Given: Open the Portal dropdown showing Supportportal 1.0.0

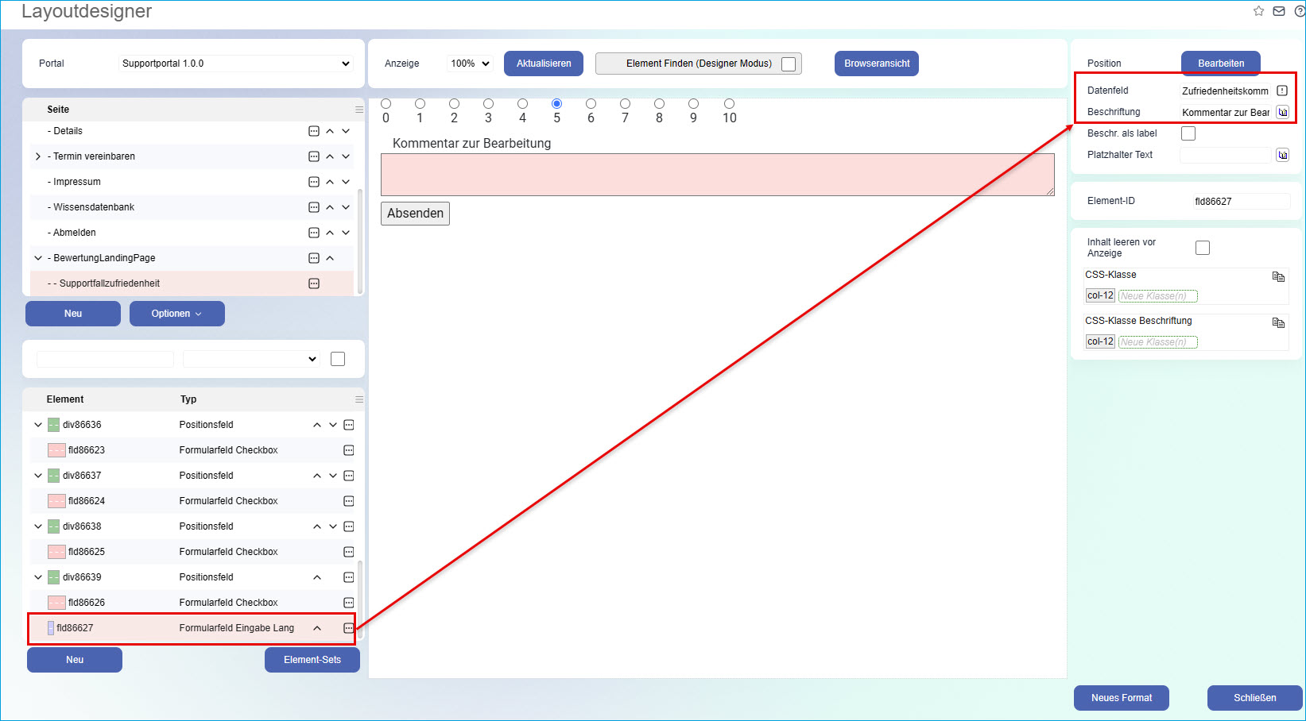Looking at the screenshot, I should coord(236,64).
